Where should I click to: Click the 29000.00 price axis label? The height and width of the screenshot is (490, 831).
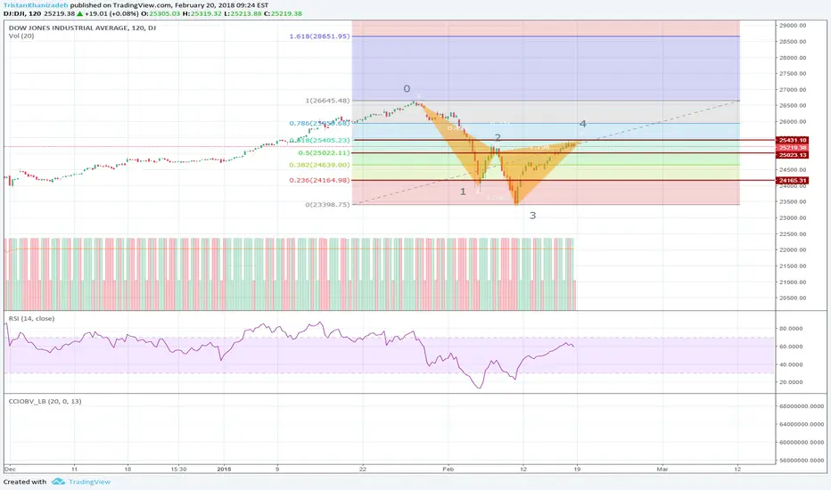793,25
